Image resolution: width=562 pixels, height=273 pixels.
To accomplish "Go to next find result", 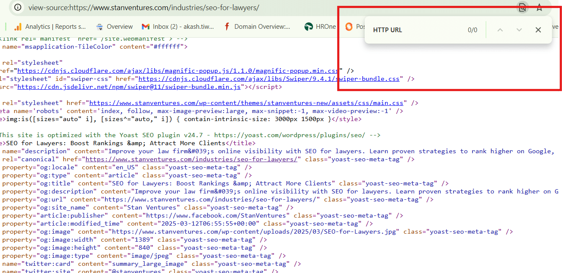I will 519,30.
